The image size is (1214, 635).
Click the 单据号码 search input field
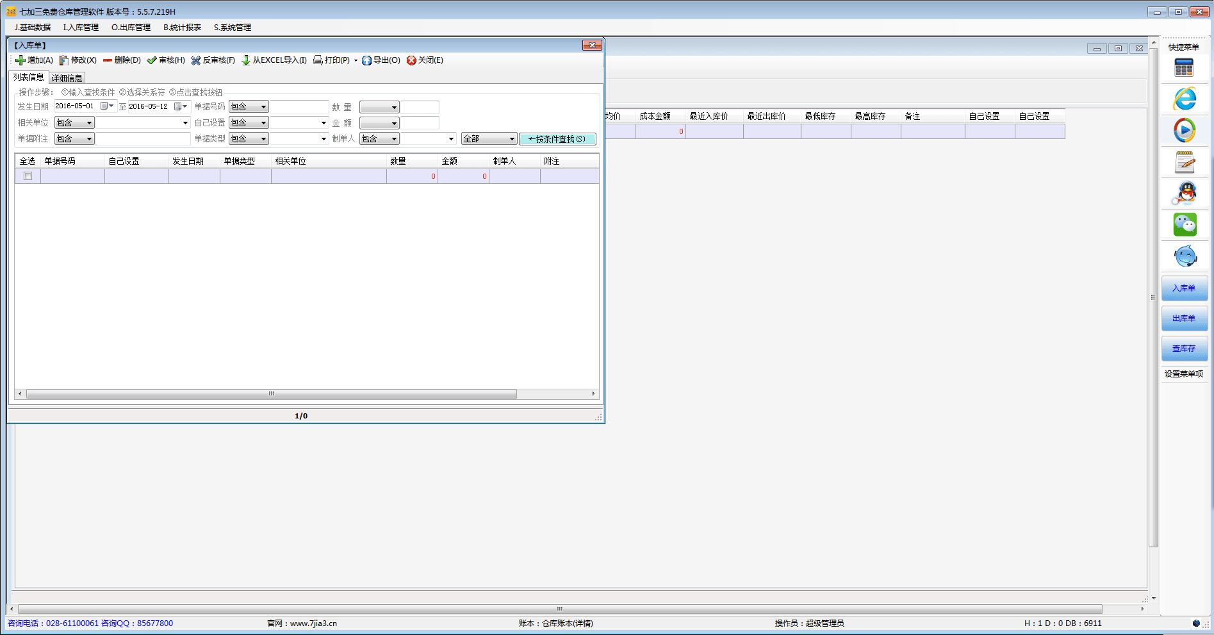pos(299,107)
